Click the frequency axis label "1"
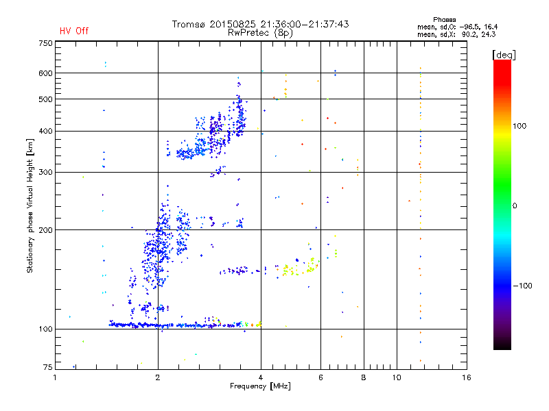 (55, 377)
